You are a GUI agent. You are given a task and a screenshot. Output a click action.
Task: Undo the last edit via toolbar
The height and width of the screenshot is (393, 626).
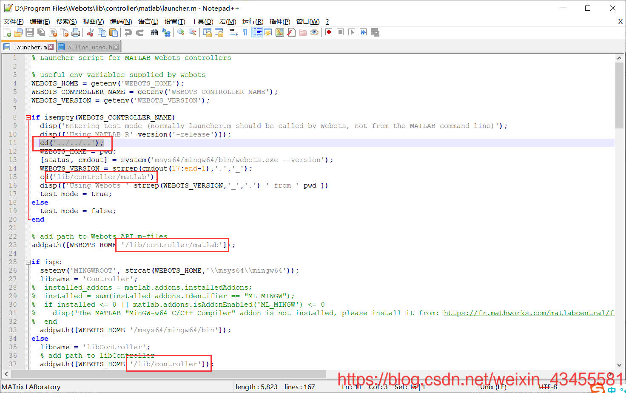click(128, 32)
